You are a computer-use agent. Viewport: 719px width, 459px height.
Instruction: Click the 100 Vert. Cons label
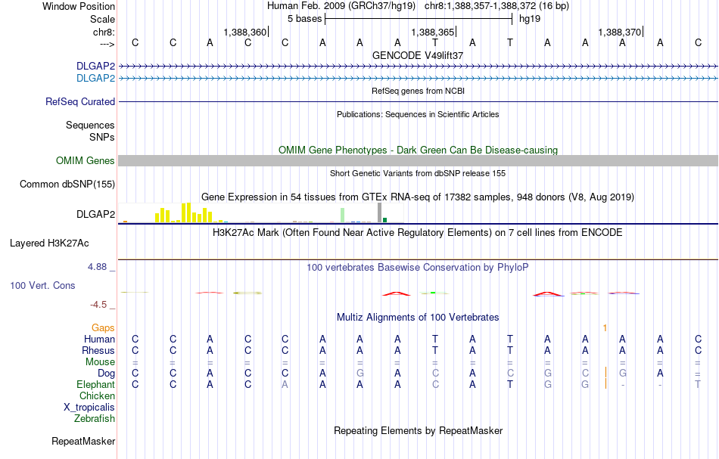[x=42, y=285]
